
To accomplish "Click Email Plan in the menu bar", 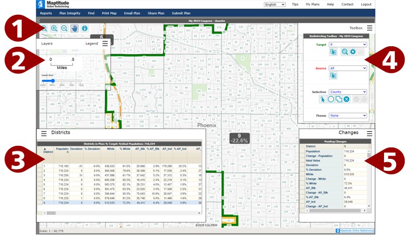I will click(132, 13).
